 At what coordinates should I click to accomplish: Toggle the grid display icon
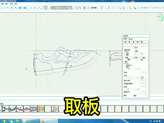pos(46,8)
